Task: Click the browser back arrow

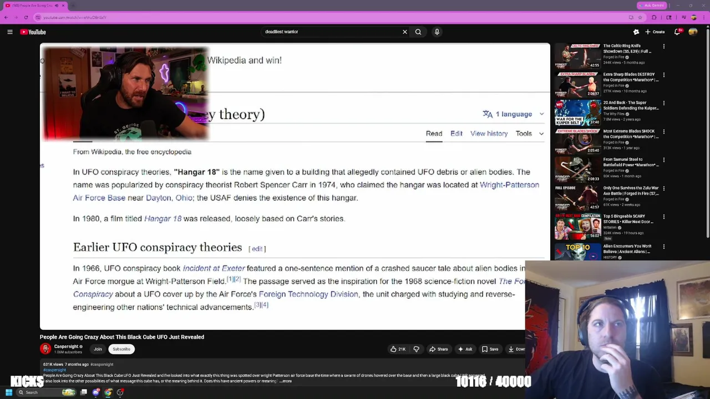Action: click(6, 17)
